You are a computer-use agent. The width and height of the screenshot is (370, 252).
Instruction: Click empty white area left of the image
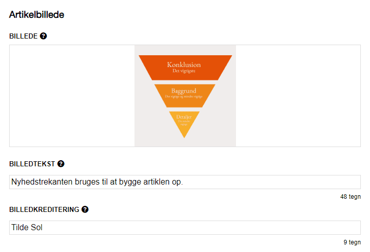click(71, 96)
